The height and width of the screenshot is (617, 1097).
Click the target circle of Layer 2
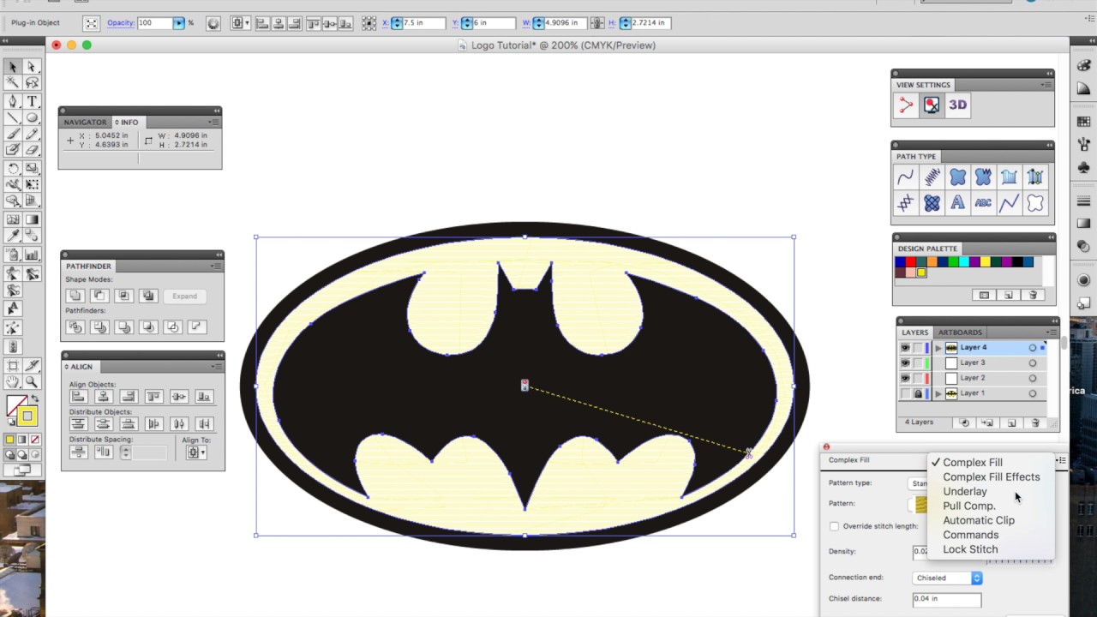tap(1032, 378)
